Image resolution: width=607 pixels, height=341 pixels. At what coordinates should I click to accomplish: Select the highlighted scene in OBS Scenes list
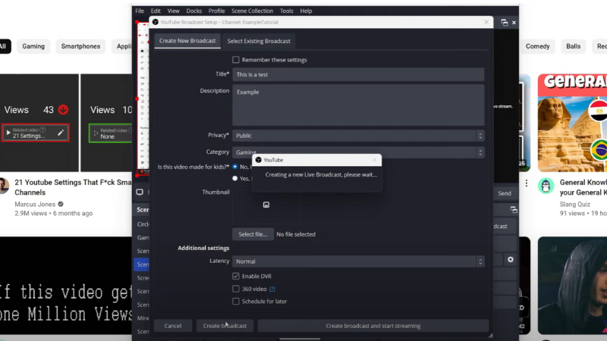tap(142, 264)
